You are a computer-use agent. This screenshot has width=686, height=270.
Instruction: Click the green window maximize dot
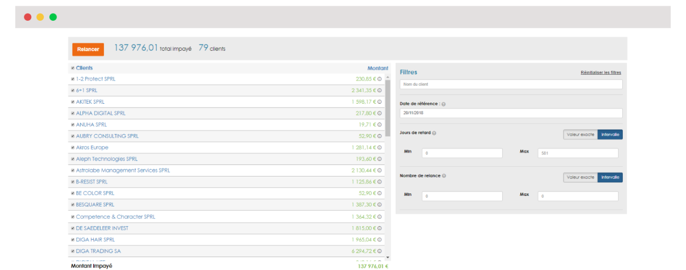(x=53, y=17)
